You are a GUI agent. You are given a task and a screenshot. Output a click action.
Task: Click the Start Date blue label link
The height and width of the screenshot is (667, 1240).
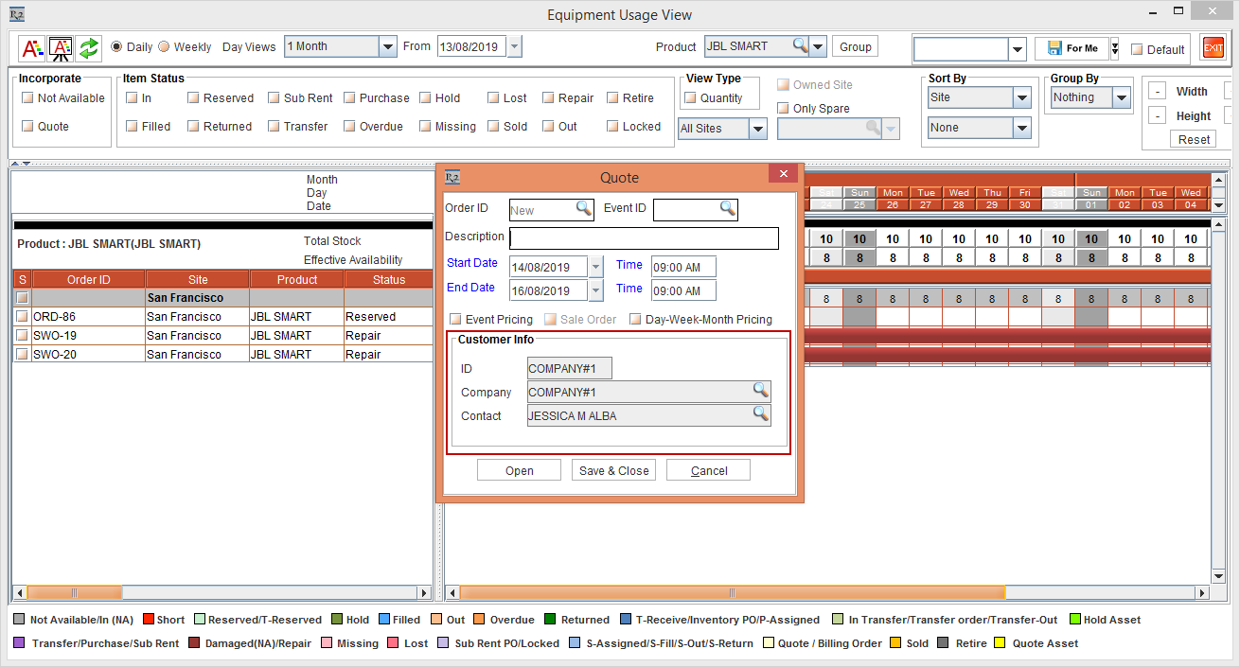coord(472,263)
